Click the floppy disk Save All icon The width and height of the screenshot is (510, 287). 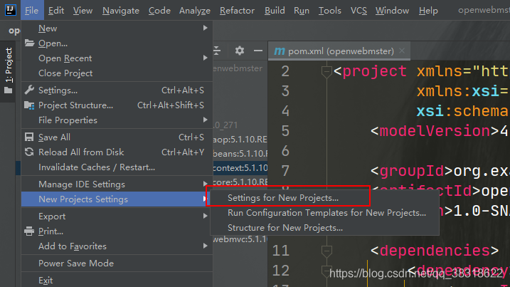(x=29, y=137)
